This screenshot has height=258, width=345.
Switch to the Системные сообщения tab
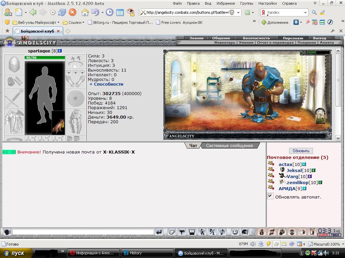(229, 146)
